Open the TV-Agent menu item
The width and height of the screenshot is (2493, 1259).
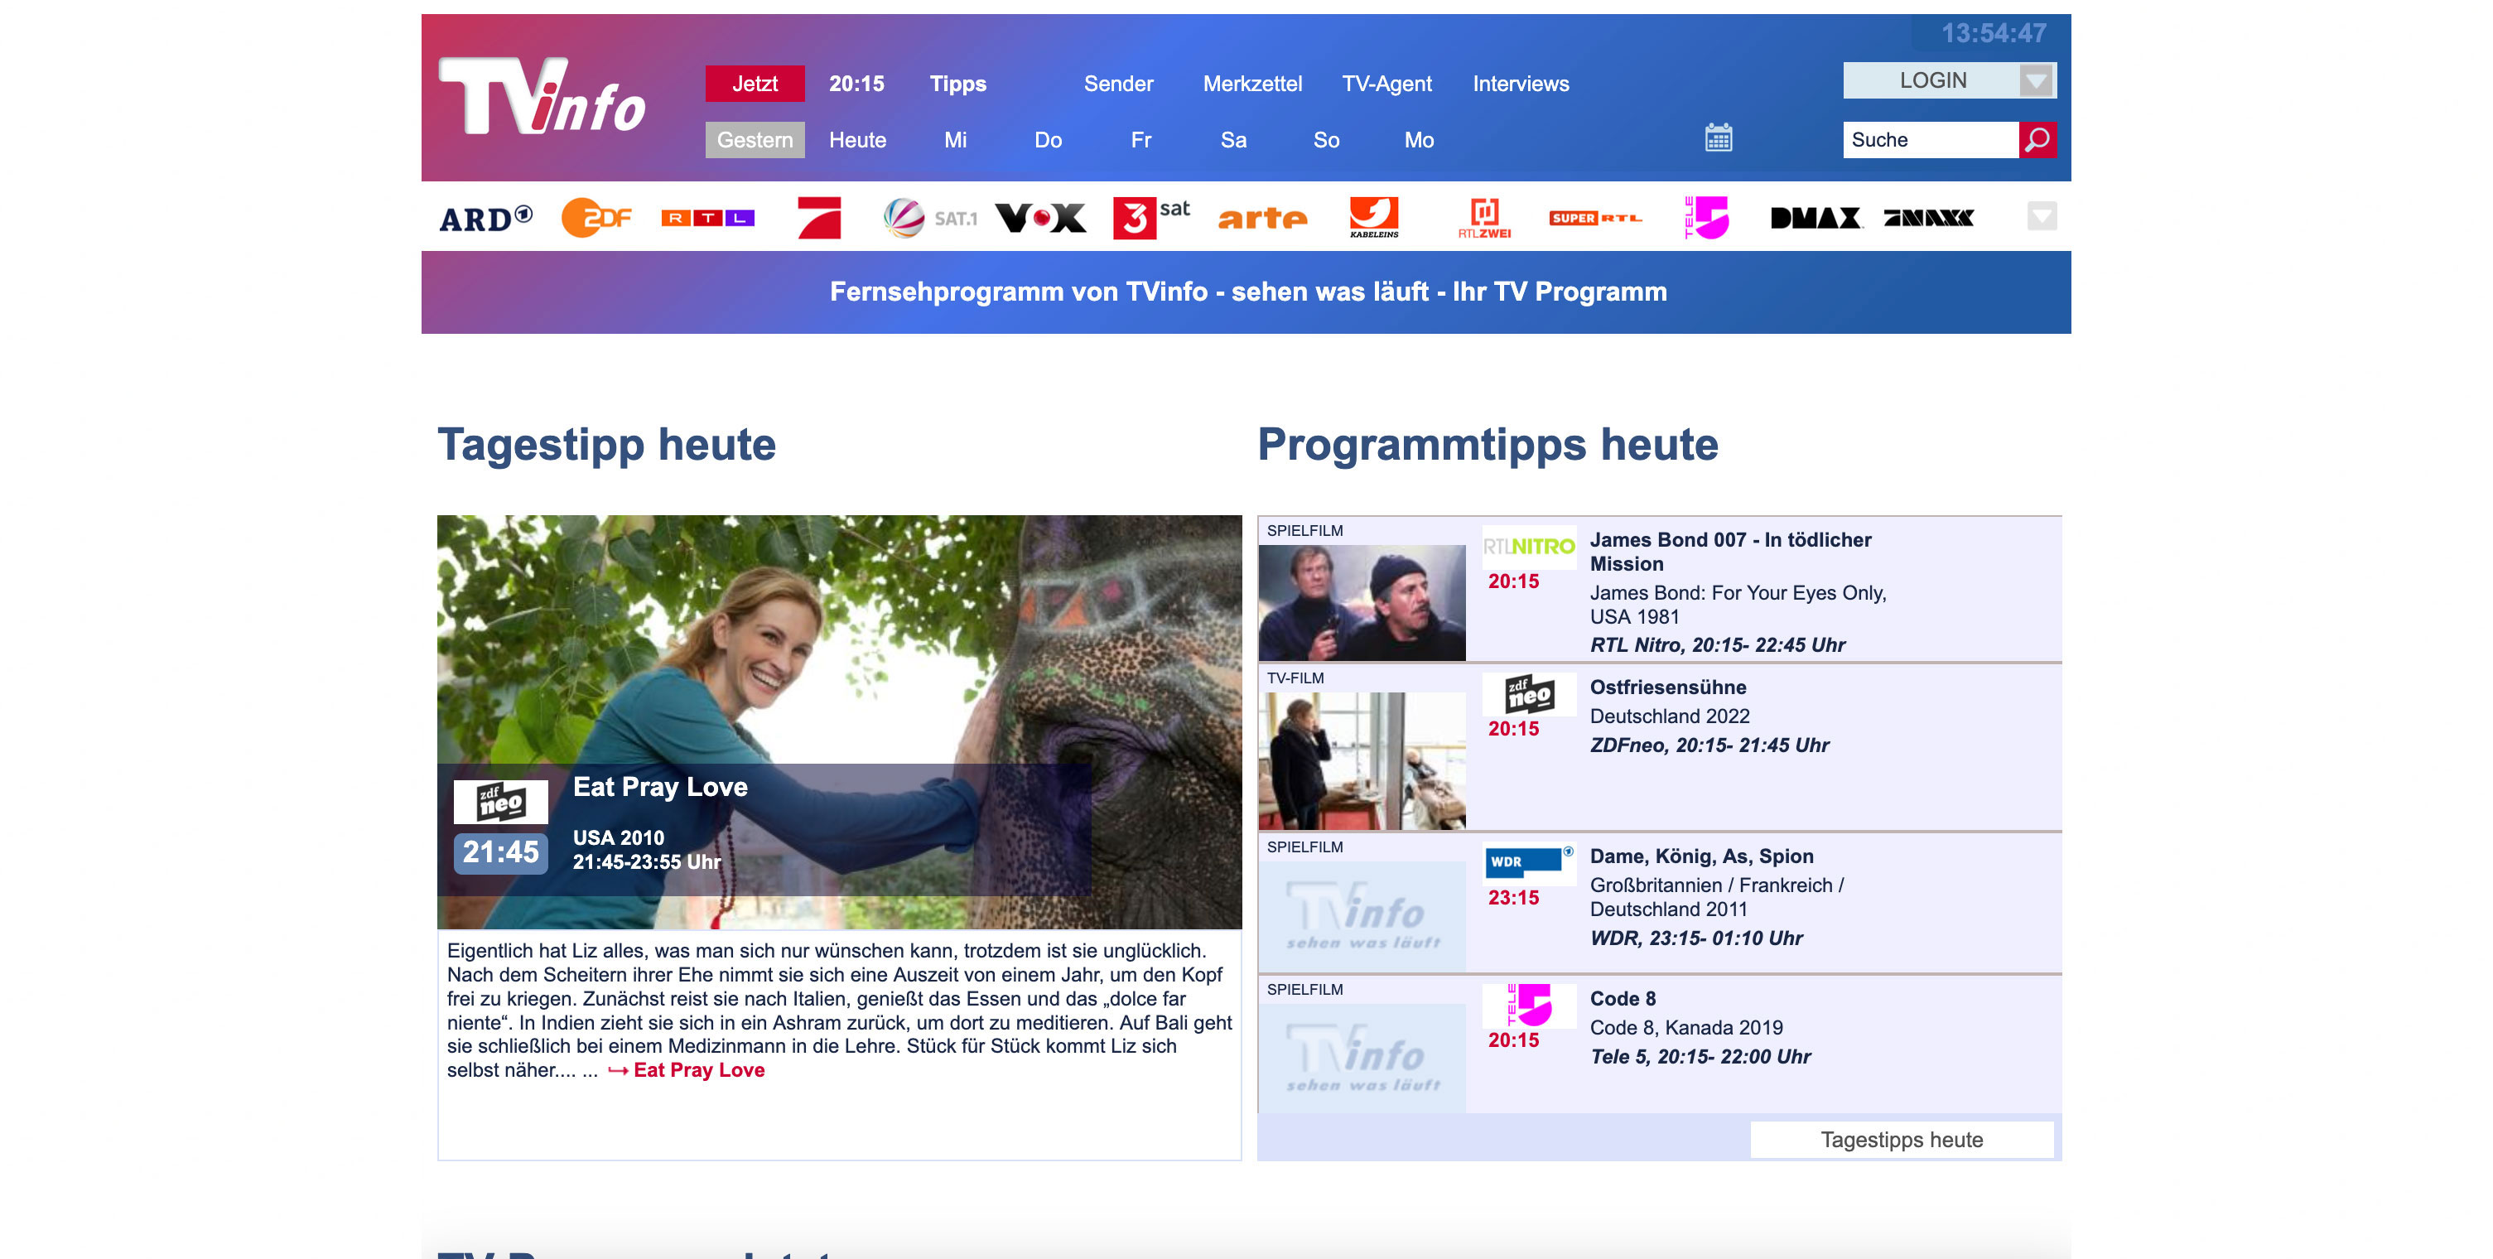[x=1386, y=83]
